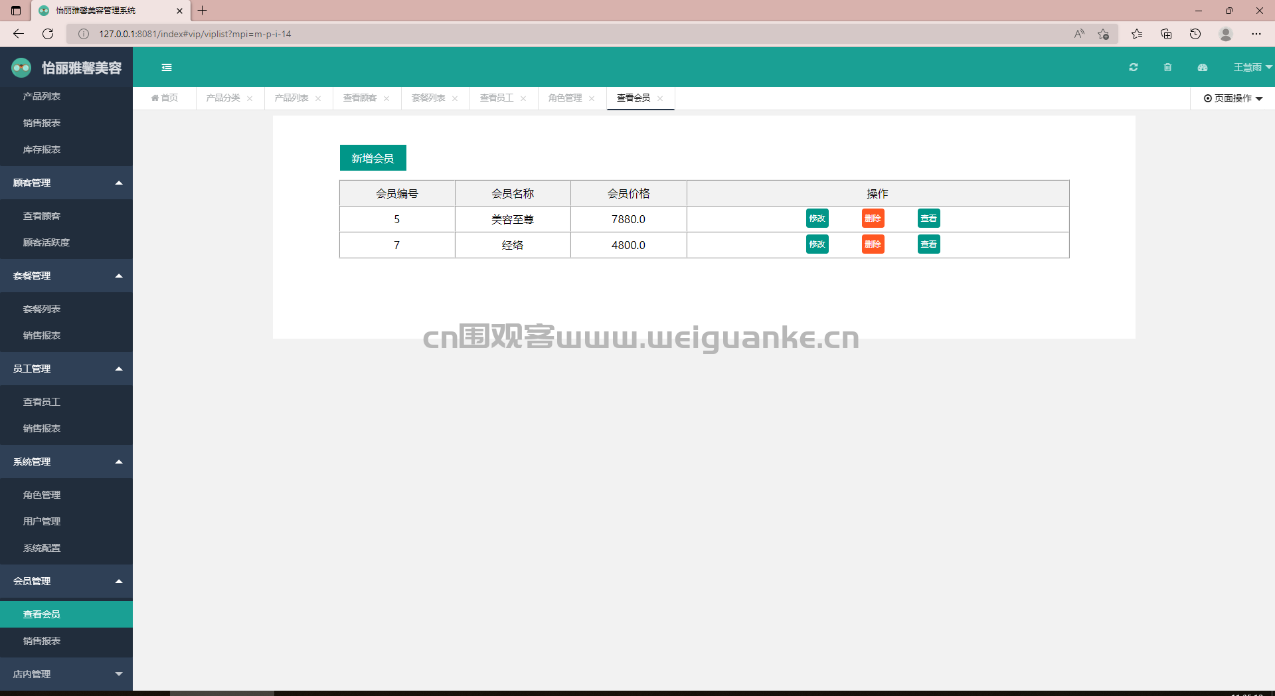Viewport: 1275px width, 696px height.
Task: Switch to the 产品分类 tab
Action: 223,98
